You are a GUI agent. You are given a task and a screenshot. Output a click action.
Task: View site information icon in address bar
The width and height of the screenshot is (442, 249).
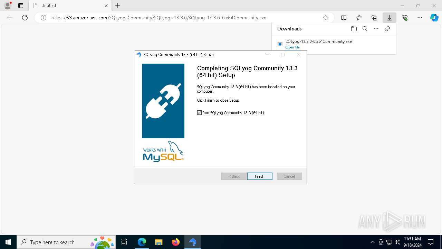(44, 18)
